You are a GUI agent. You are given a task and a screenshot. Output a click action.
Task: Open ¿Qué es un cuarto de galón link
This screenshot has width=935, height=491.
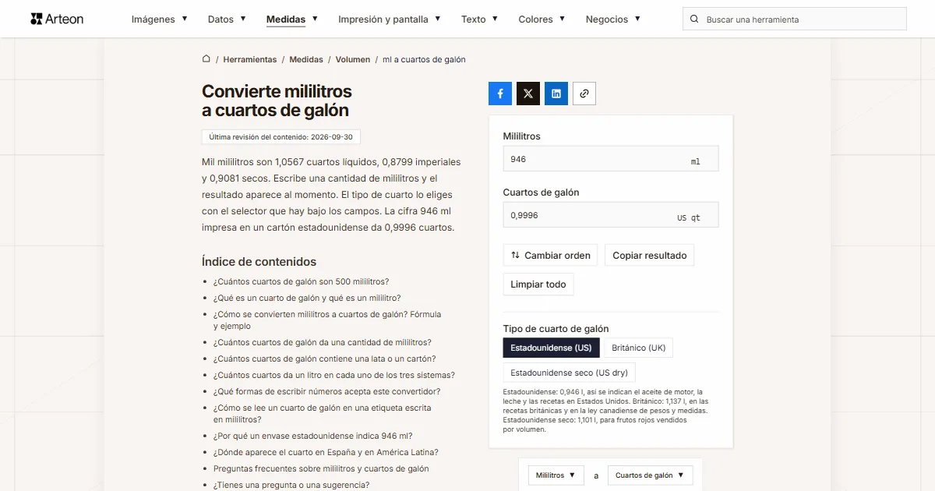point(307,298)
